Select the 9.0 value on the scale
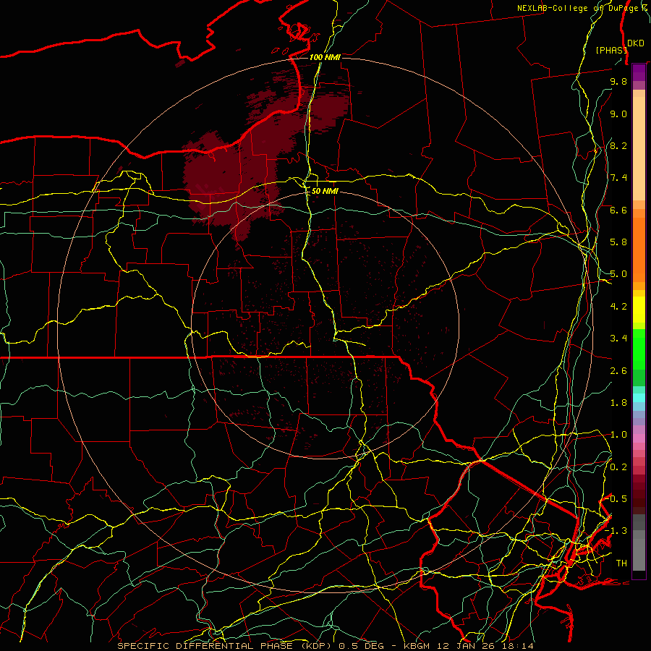Screen dimensions: 651x651 click(618, 114)
